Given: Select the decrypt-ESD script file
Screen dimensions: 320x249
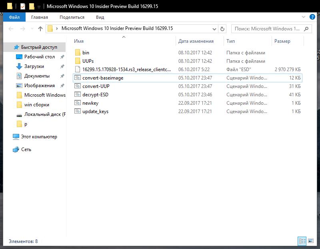Looking at the screenshot, I should coord(95,95).
